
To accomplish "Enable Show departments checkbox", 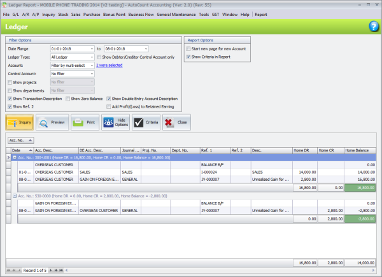I will (x=10, y=90).
